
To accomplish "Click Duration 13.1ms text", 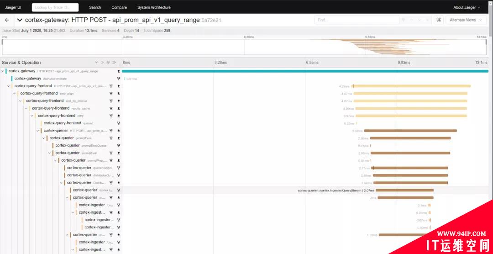I will click(x=84, y=31).
